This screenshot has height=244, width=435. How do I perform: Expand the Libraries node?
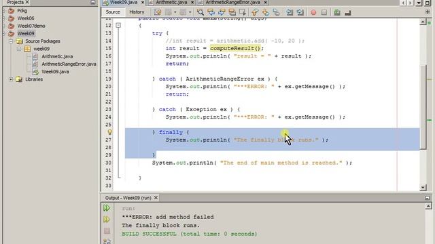tap(11, 79)
